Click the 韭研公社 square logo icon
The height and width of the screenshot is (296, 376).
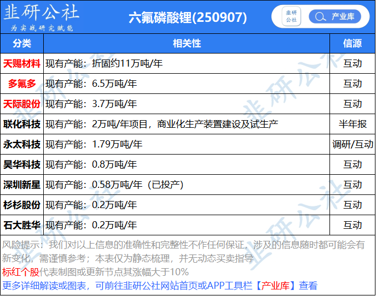click(x=292, y=16)
